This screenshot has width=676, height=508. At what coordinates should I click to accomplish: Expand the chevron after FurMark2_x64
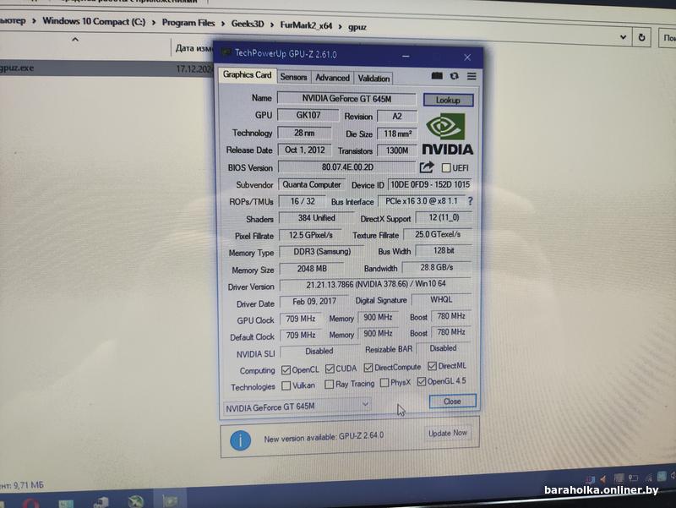(x=341, y=26)
